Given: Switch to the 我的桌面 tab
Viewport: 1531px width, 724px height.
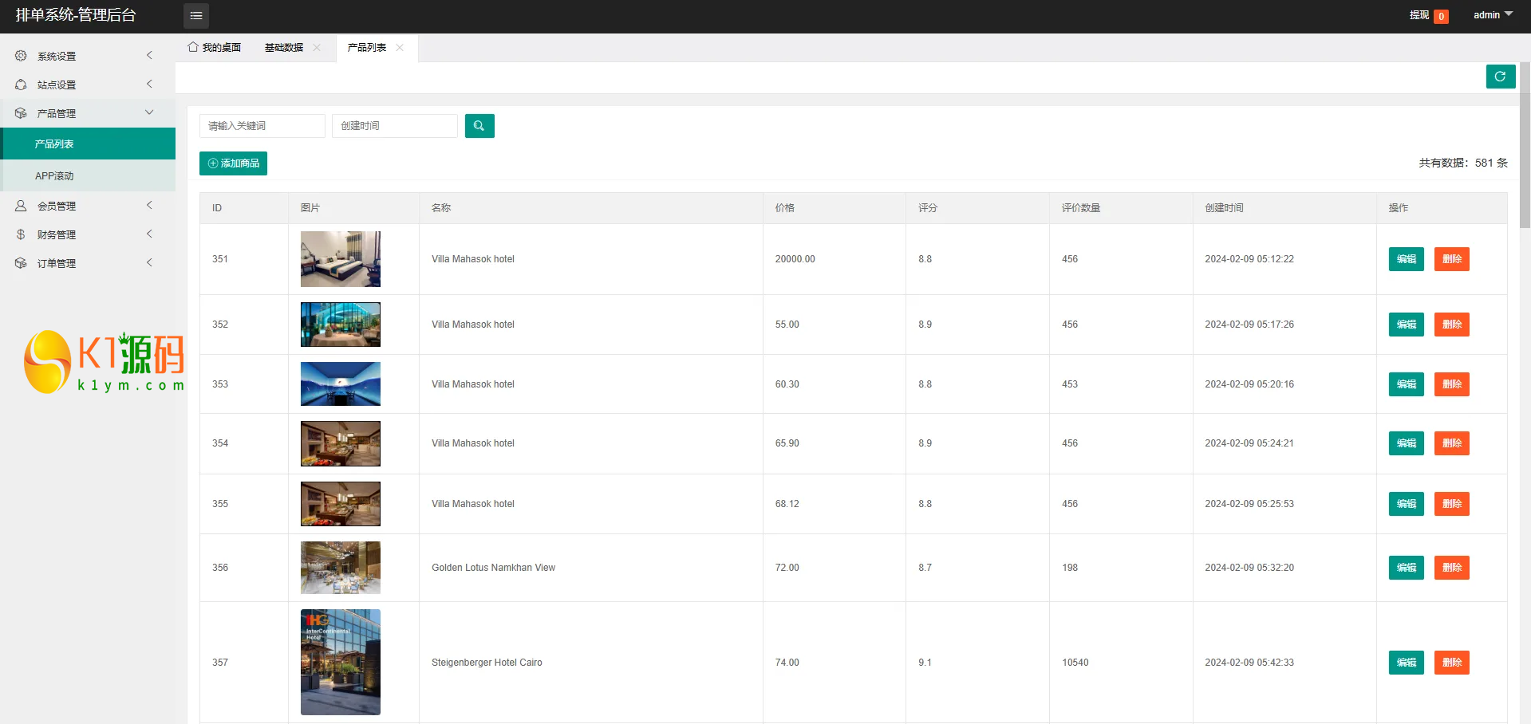Looking at the screenshot, I should (x=215, y=48).
